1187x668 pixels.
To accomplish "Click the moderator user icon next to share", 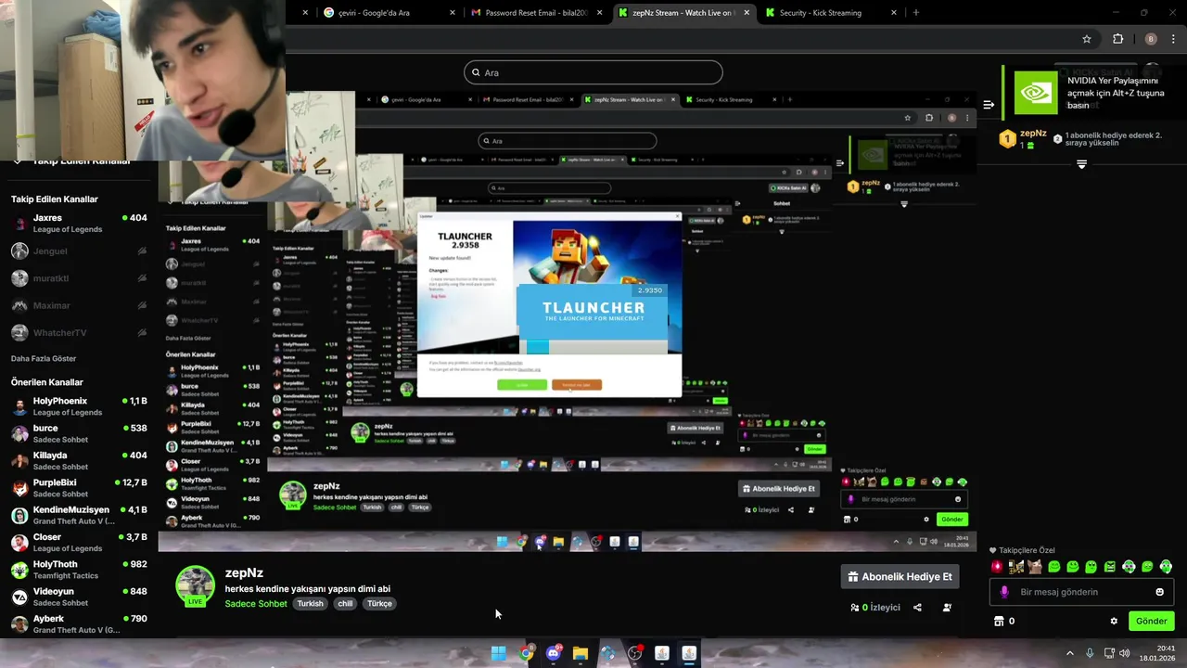I will point(947,608).
